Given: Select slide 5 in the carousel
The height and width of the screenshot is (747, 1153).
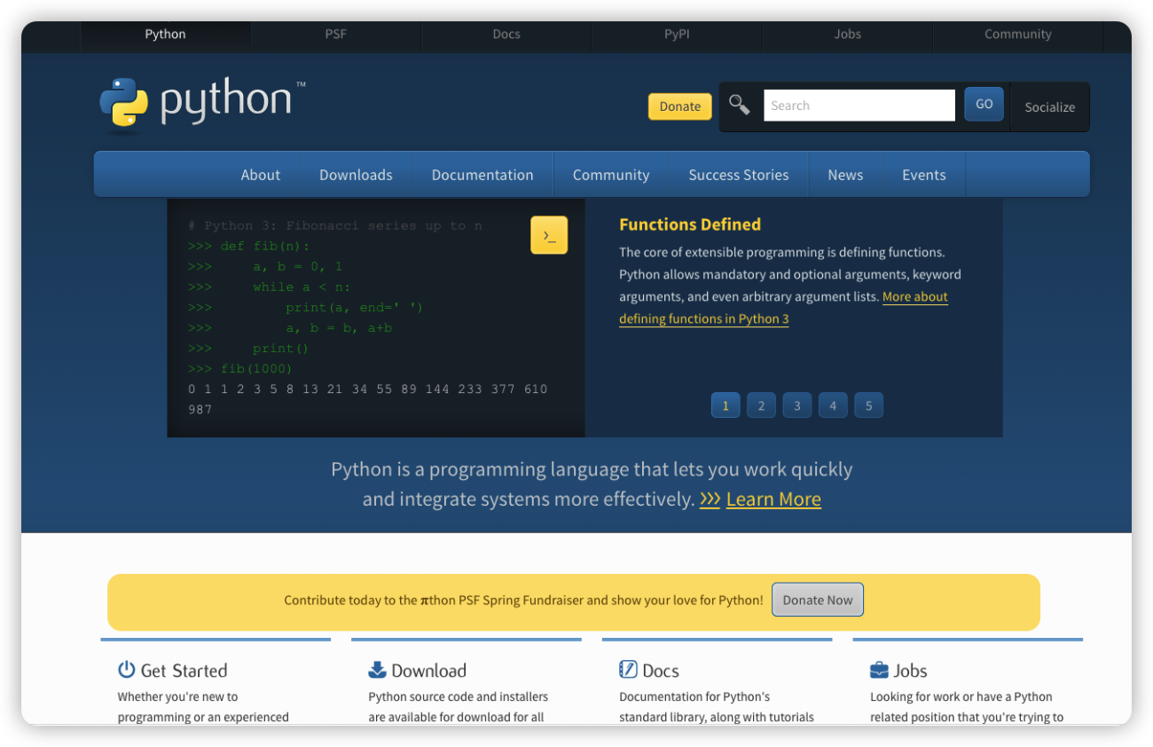Looking at the screenshot, I should click(869, 405).
